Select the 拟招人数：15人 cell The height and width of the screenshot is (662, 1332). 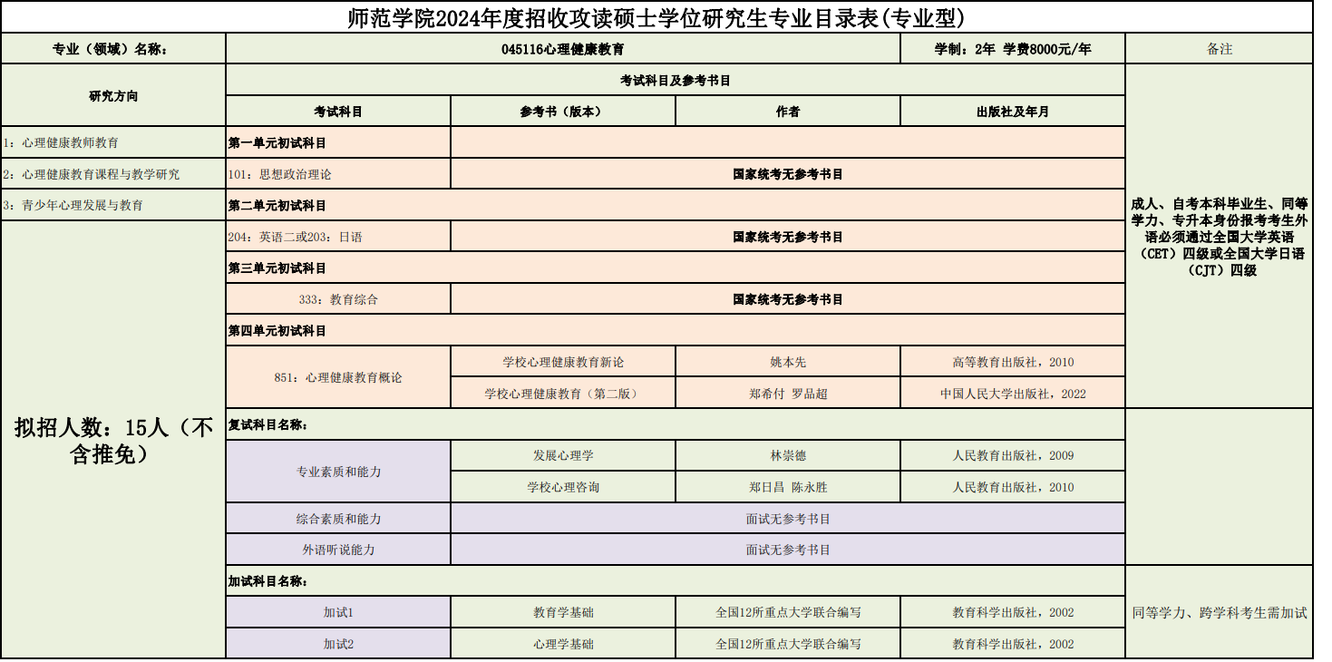[113, 440]
